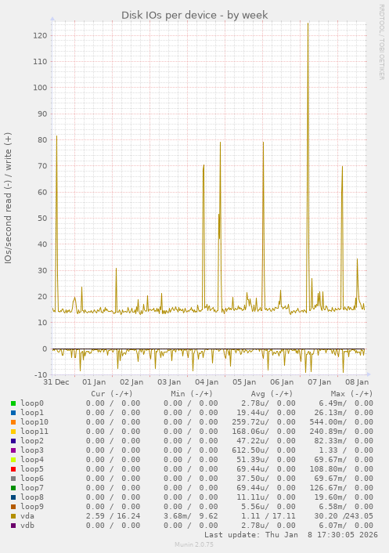The width and height of the screenshot is (389, 553).
Task: Click the vda average value 1.11 / 17.11
Action: coord(268,516)
